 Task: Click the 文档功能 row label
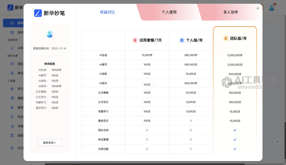pyautogui.click(x=103, y=149)
